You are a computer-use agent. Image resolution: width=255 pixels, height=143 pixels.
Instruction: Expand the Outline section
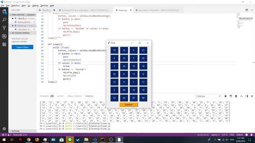coord(22,131)
